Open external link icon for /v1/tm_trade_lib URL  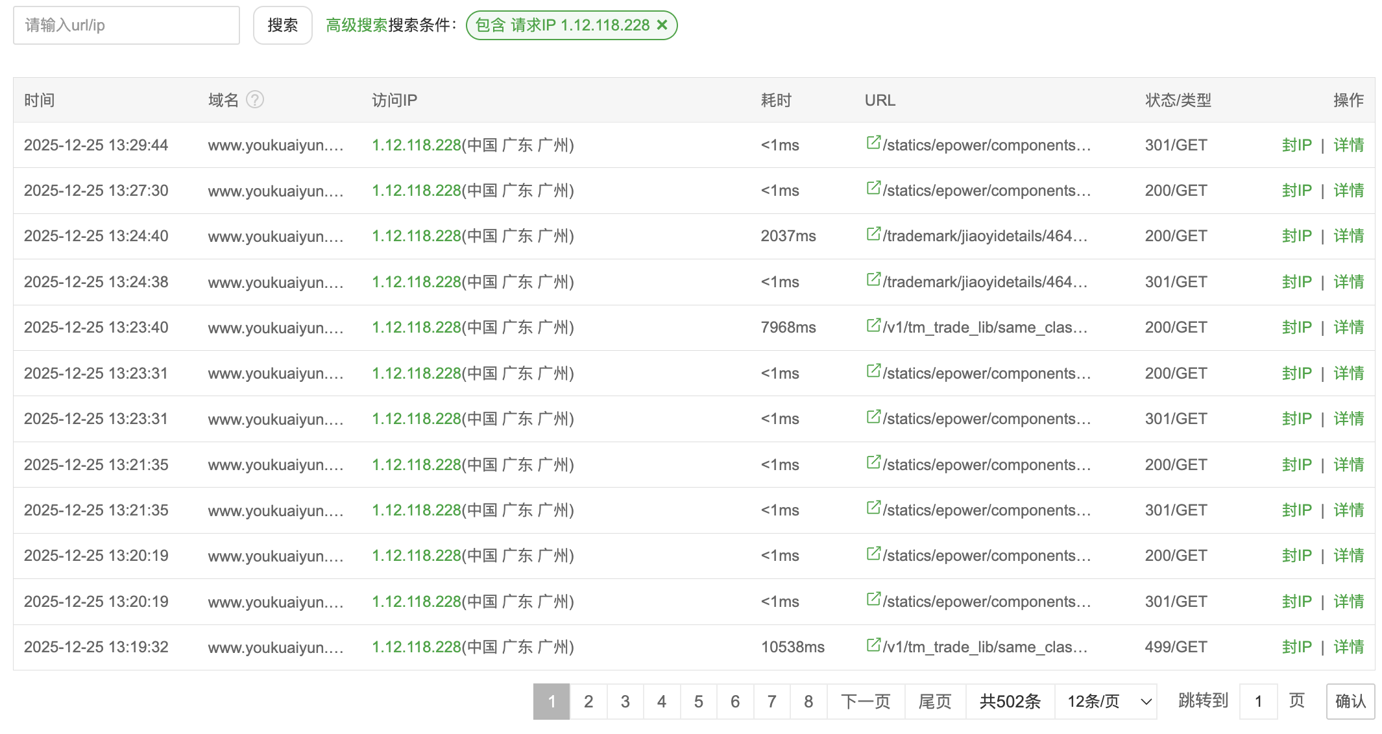pos(873,326)
